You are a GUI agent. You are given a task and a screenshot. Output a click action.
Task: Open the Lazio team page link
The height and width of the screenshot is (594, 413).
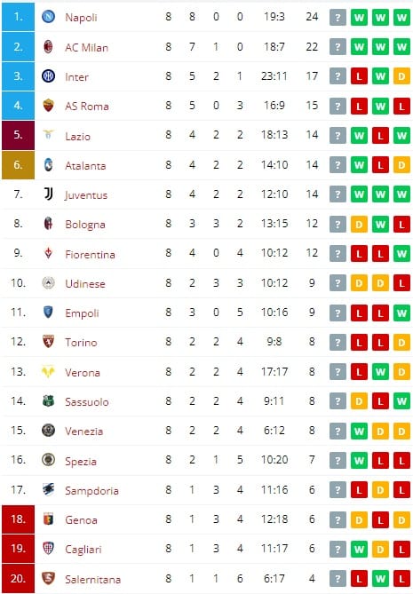pos(77,137)
